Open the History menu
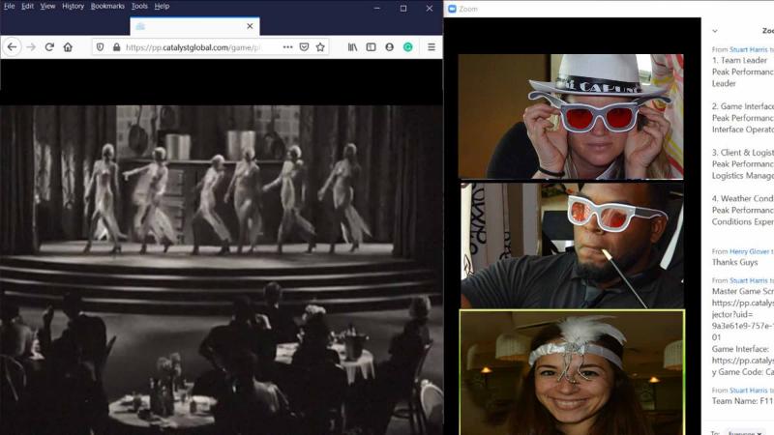The image size is (774, 435). pos(73,6)
